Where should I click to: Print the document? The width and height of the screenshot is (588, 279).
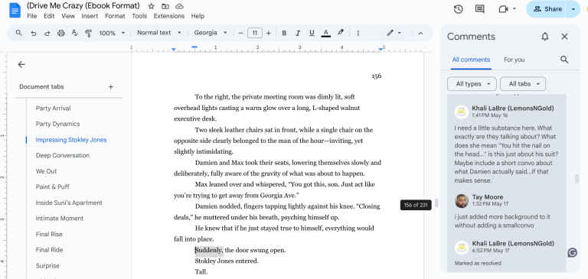(x=61, y=33)
